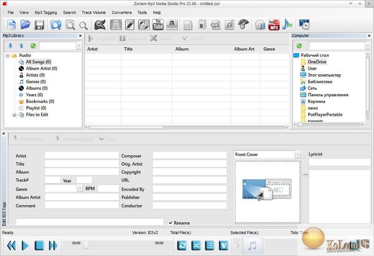Click the blue down arrow in Mp3 Library

tap(10, 46)
